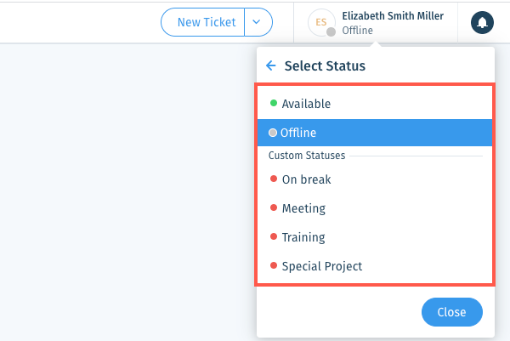Click the red dot beside Meeting

(x=274, y=207)
